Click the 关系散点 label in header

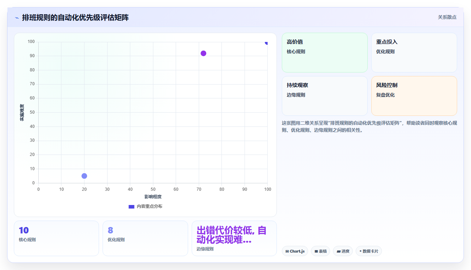coord(447,17)
